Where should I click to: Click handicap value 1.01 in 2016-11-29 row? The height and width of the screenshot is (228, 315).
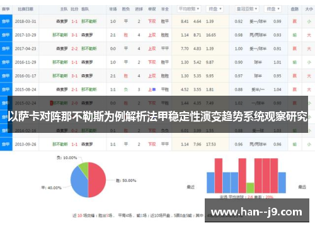coord(277,62)
